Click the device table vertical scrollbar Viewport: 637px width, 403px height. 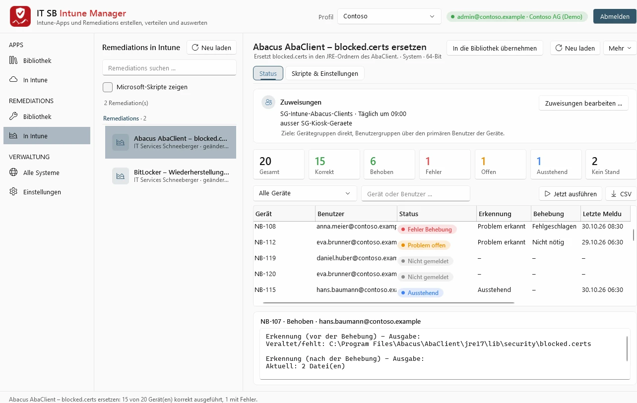click(633, 234)
